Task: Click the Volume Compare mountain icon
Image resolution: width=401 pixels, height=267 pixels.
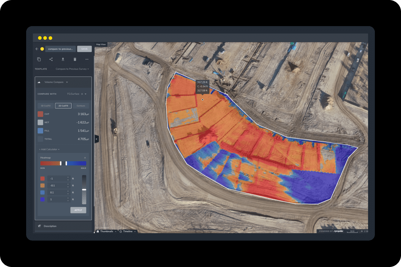Action: coord(39,82)
